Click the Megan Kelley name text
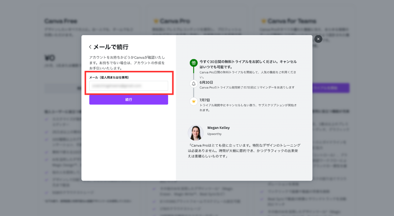The height and width of the screenshot is (216, 394). pos(218,128)
